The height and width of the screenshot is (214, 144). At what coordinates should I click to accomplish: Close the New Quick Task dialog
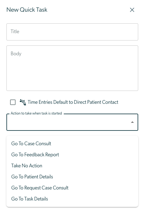132,10
